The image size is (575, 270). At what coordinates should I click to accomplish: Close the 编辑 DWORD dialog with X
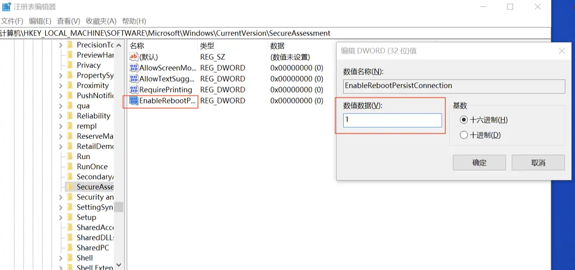point(562,51)
